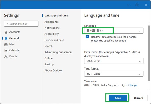This screenshot has height=104, width=151.
Task: Click into the Search settings field
Action: click(x=21, y=24)
